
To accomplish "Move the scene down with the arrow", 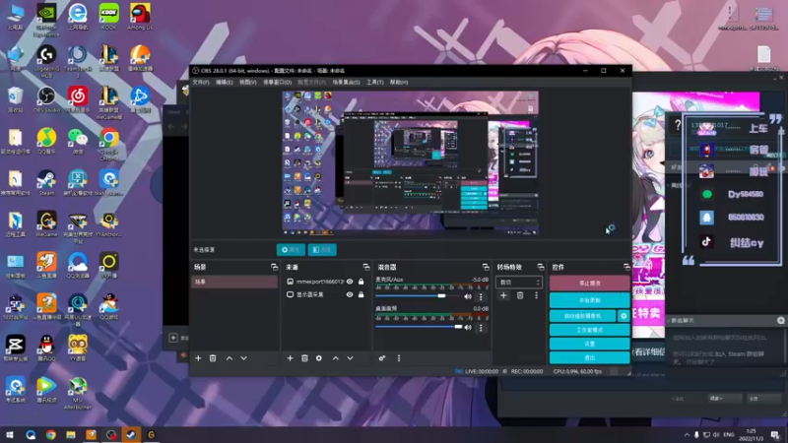I will click(243, 358).
